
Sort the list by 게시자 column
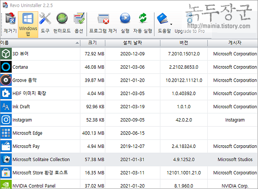click(233, 43)
